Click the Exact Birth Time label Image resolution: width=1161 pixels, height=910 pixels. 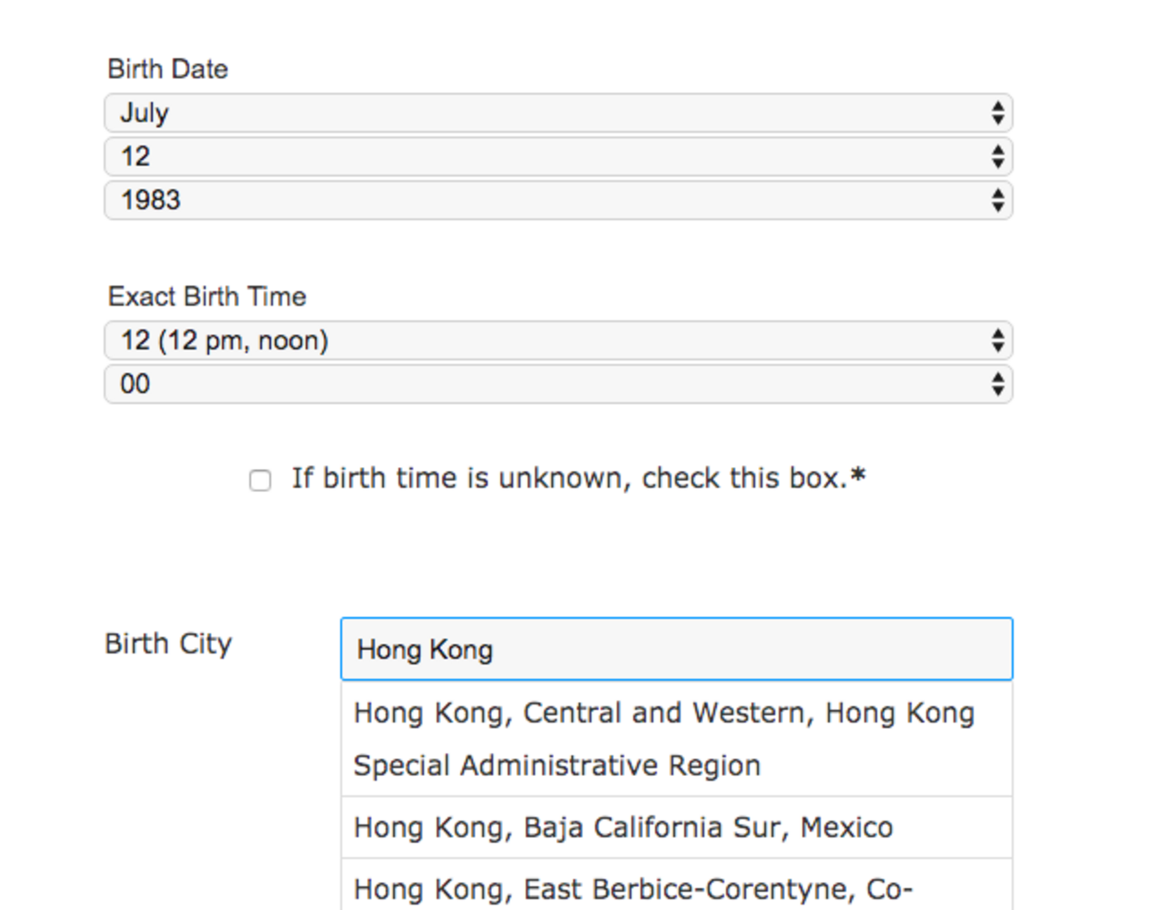pos(207,296)
